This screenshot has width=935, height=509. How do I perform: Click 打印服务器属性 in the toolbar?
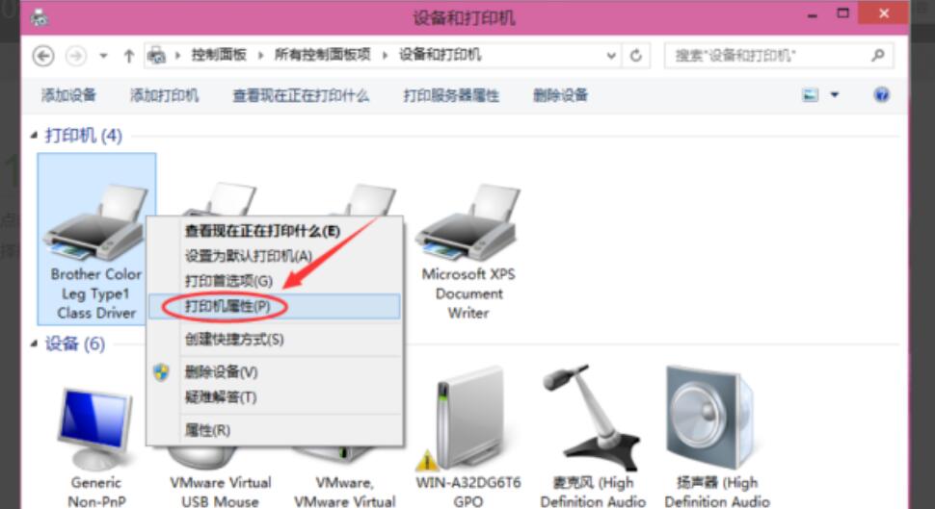tap(451, 95)
